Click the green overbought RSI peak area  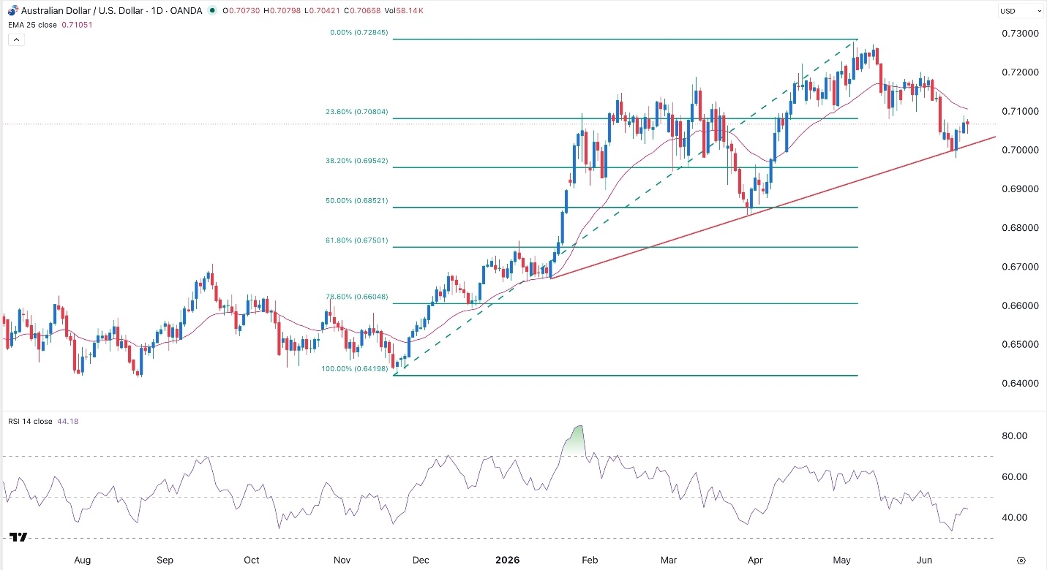[x=575, y=441]
